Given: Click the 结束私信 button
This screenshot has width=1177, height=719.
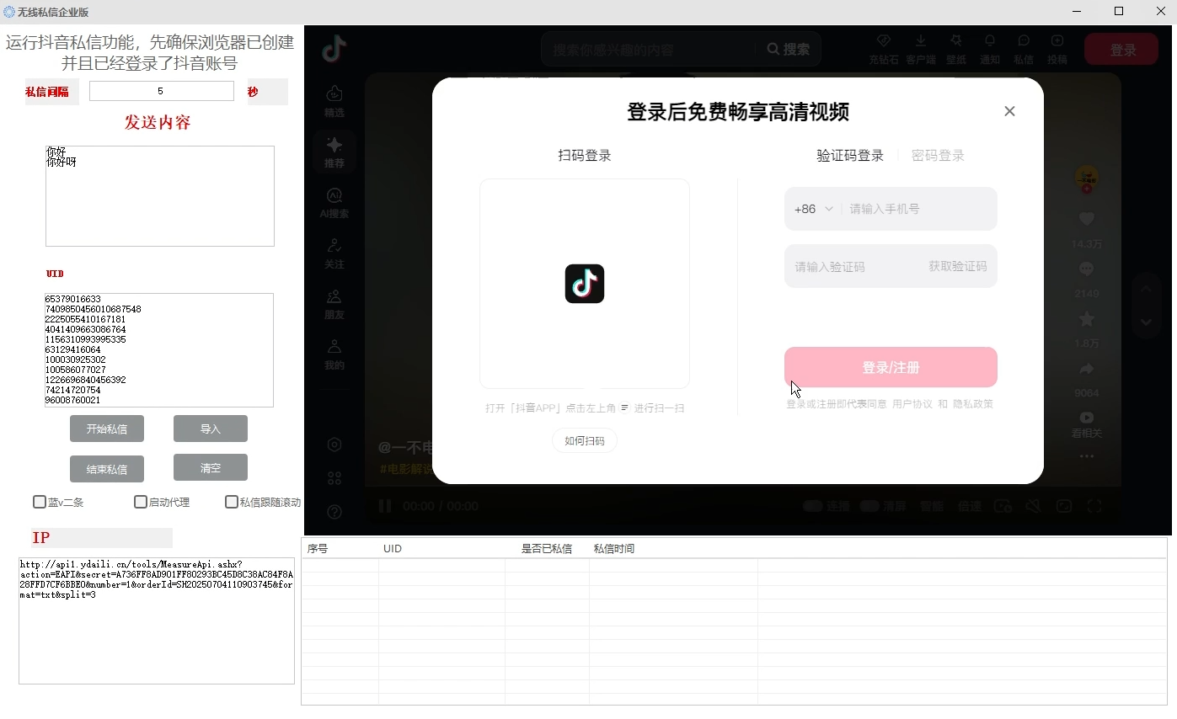Looking at the screenshot, I should pyautogui.click(x=107, y=469).
